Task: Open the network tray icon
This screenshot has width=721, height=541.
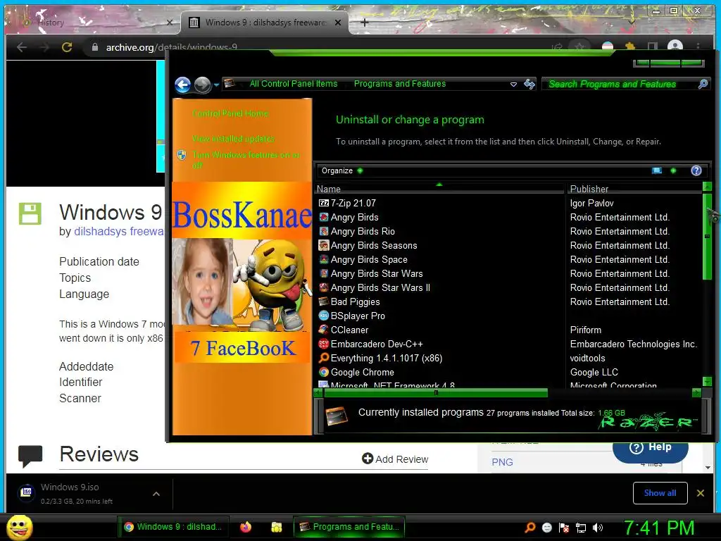Action: tap(581, 528)
